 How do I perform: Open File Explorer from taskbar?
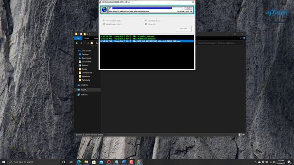click(x=86, y=162)
